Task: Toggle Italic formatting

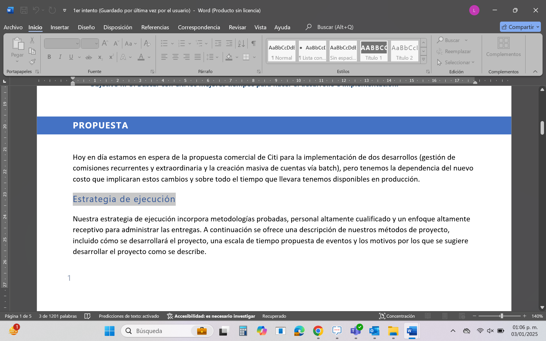Action: point(60,57)
